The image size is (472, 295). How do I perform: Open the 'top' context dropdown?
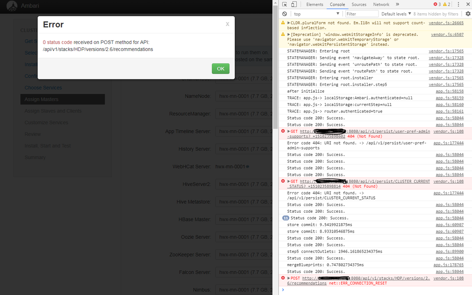[317, 14]
